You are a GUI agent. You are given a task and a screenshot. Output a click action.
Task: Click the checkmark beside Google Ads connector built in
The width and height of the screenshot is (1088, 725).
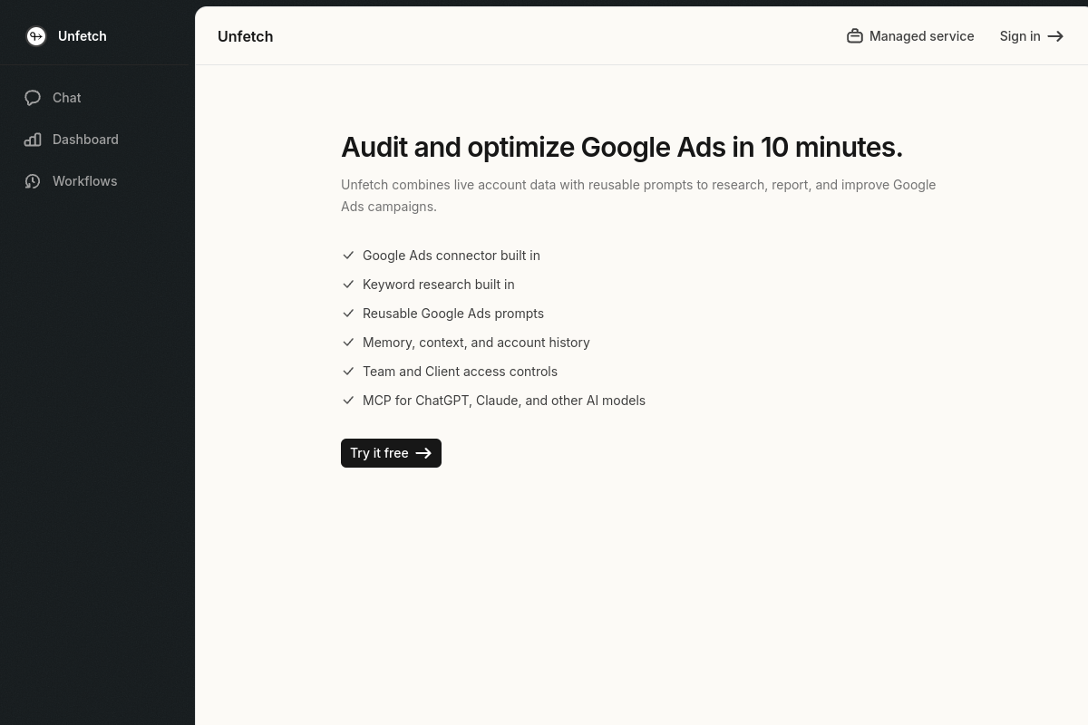[348, 256]
